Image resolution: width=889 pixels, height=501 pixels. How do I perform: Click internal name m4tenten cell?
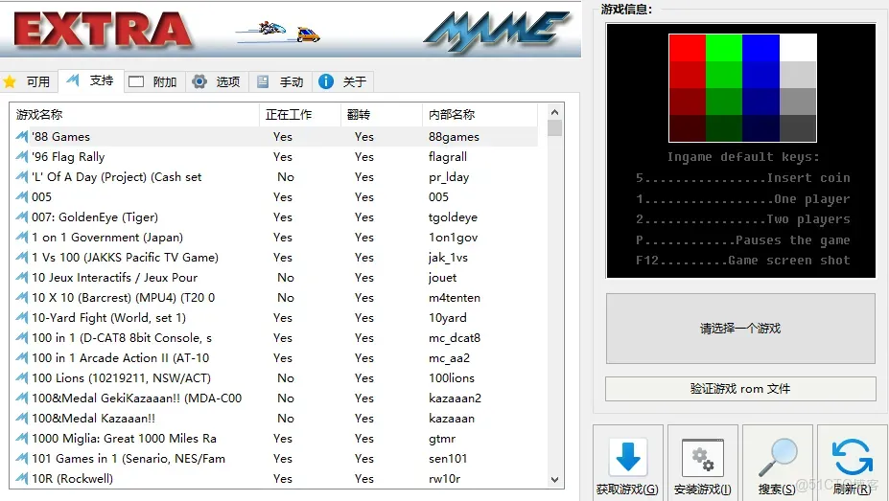click(x=455, y=298)
